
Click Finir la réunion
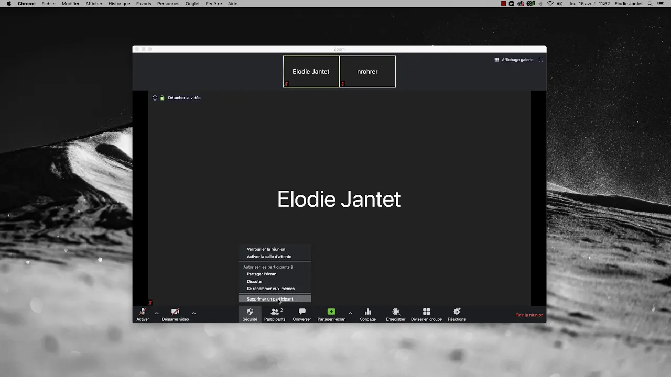[529, 315]
